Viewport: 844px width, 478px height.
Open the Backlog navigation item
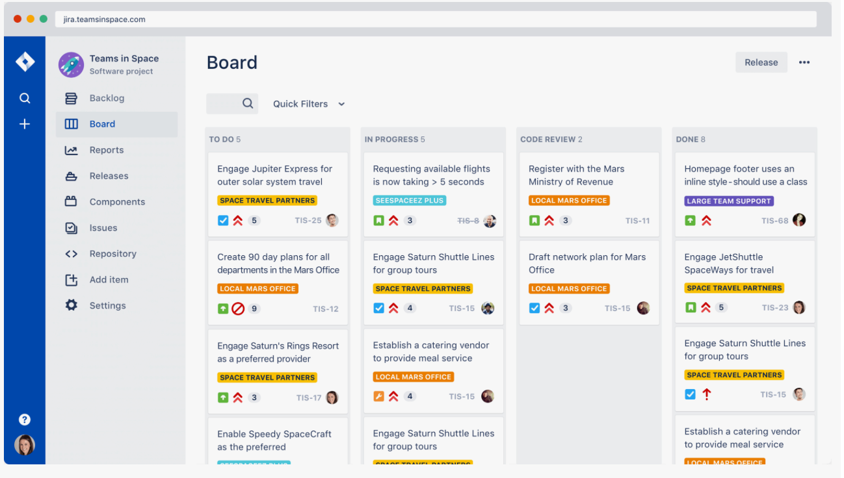pos(107,98)
